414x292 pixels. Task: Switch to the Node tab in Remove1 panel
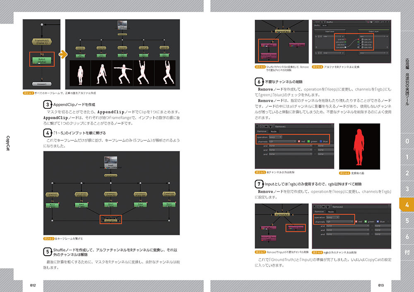tap(273, 131)
